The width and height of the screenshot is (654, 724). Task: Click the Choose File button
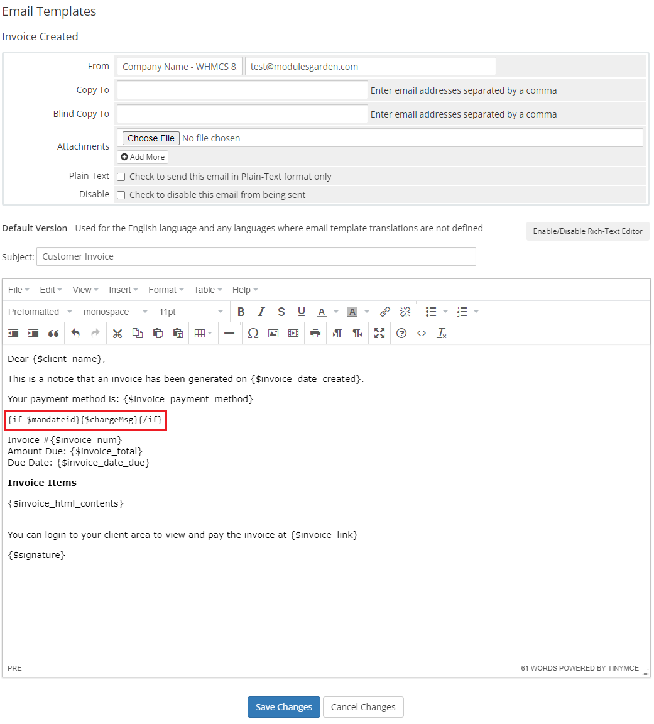[151, 138]
